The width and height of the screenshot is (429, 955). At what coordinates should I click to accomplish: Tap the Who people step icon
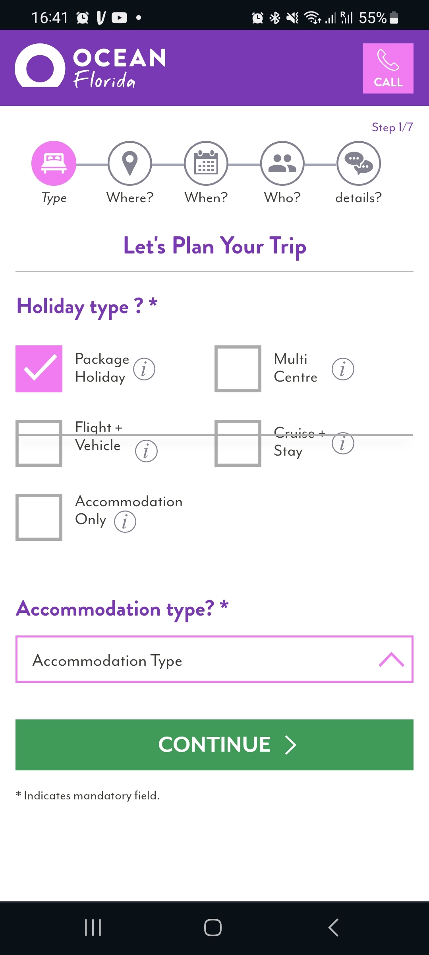pyautogui.click(x=282, y=163)
